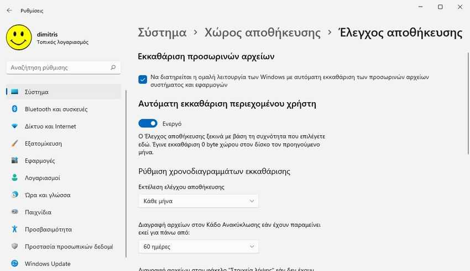Image resolution: width=470 pixels, height=271 pixels.
Task: Click the Ώρα και γλώσσα globe icon
Action: [14, 195]
